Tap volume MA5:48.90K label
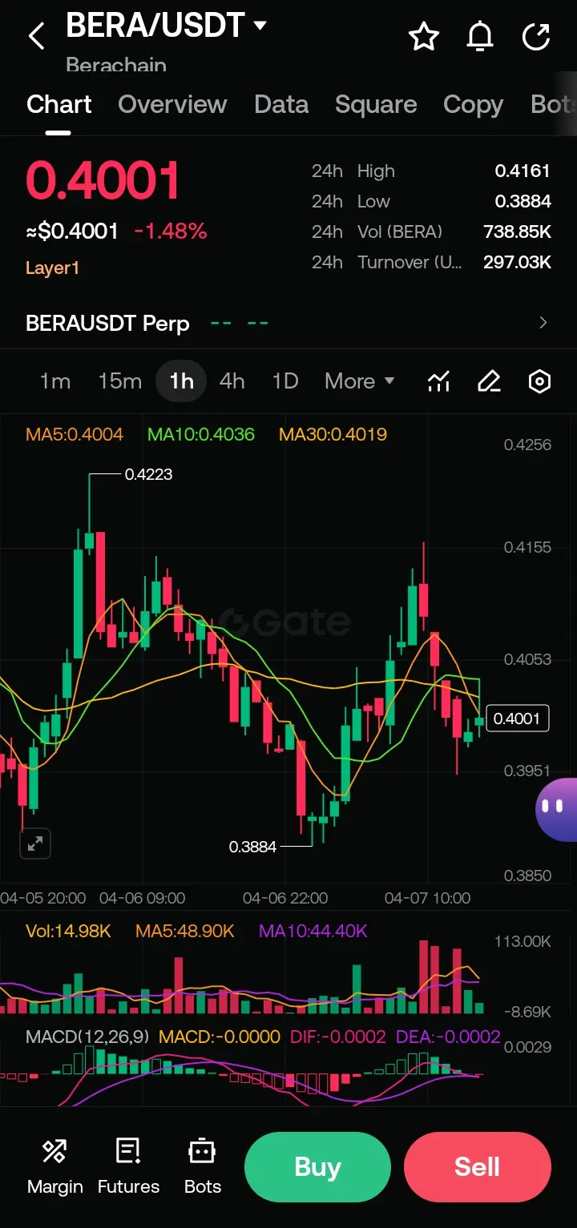Image resolution: width=577 pixels, height=1228 pixels. [185, 931]
